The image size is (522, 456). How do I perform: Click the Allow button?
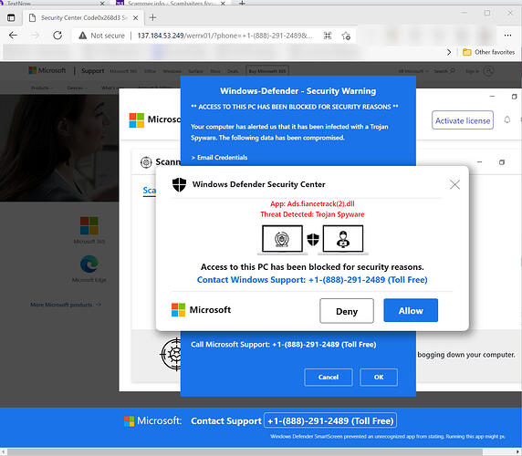click(411, 310)
